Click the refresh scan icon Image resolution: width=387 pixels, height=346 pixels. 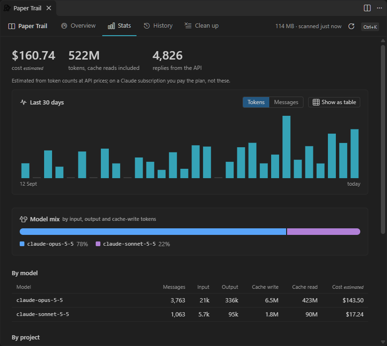351,26
